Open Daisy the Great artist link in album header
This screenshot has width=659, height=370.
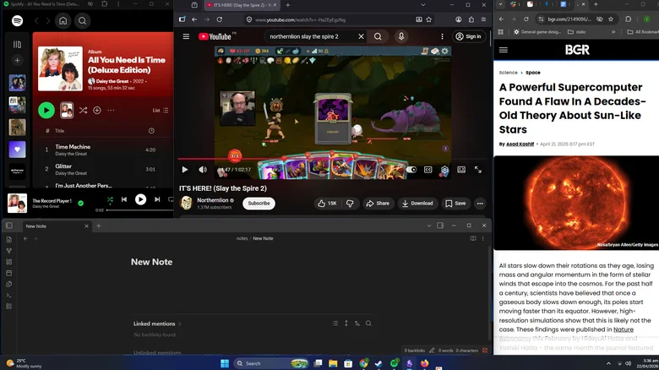tap(112, 81)
